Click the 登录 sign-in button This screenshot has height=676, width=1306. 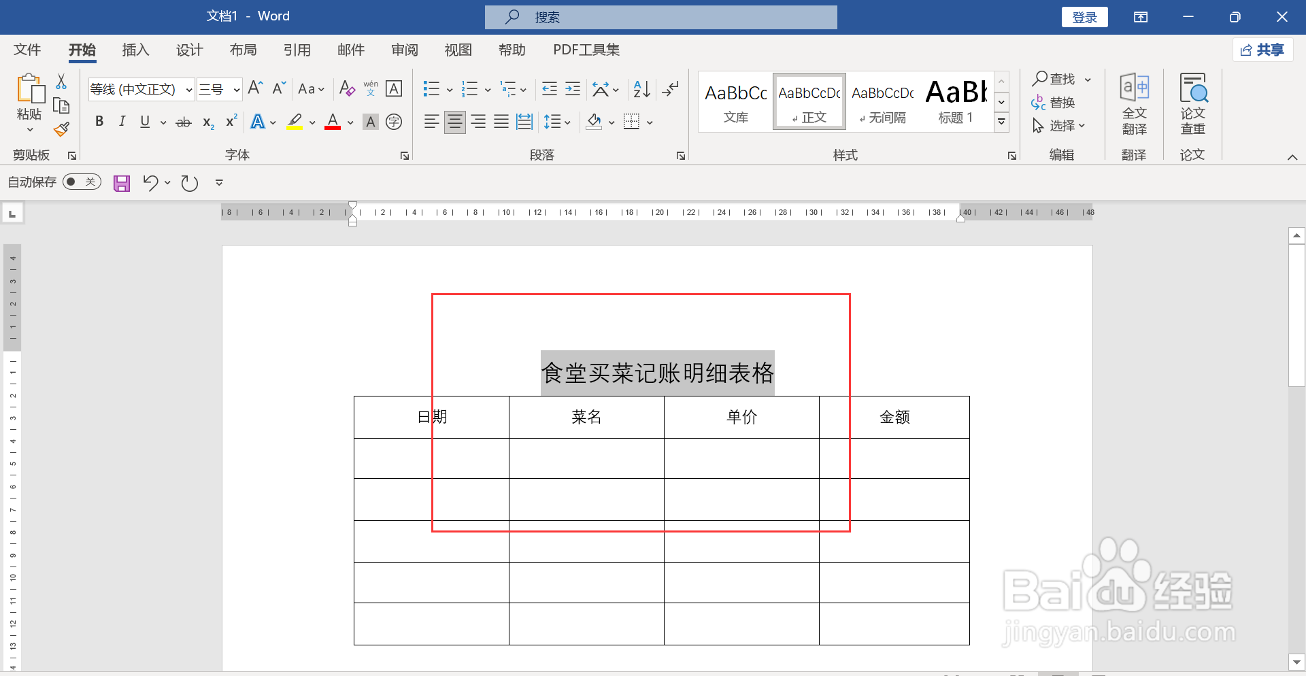pyautogui.click(x=1084, y=17)
